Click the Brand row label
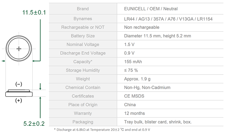Image resolution: width=226 pixels, height=132 pixels. point(83,9)
